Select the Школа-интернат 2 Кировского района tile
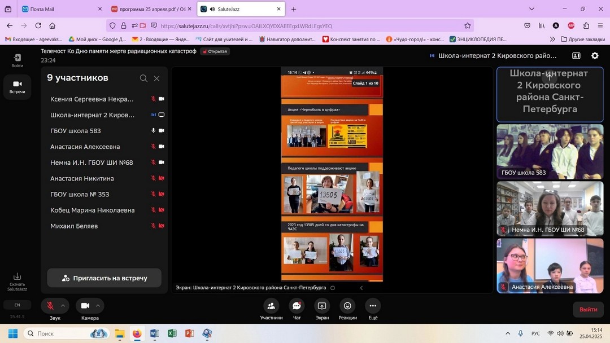610x343 pixels. [x=550, y=94]
